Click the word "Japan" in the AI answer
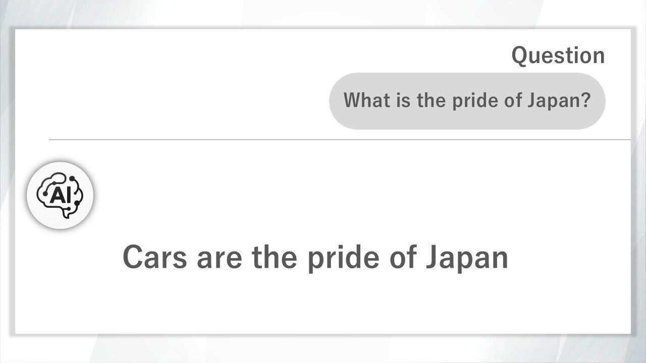The width and height of the screenshot is (646, 363). (467, 257)
